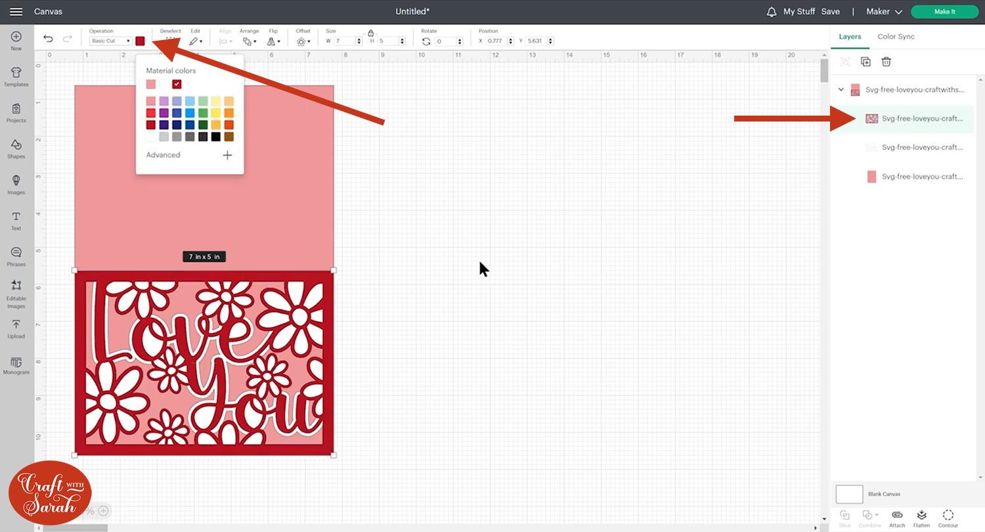Open the Basic Cut operation dropdown

(110, 41)
